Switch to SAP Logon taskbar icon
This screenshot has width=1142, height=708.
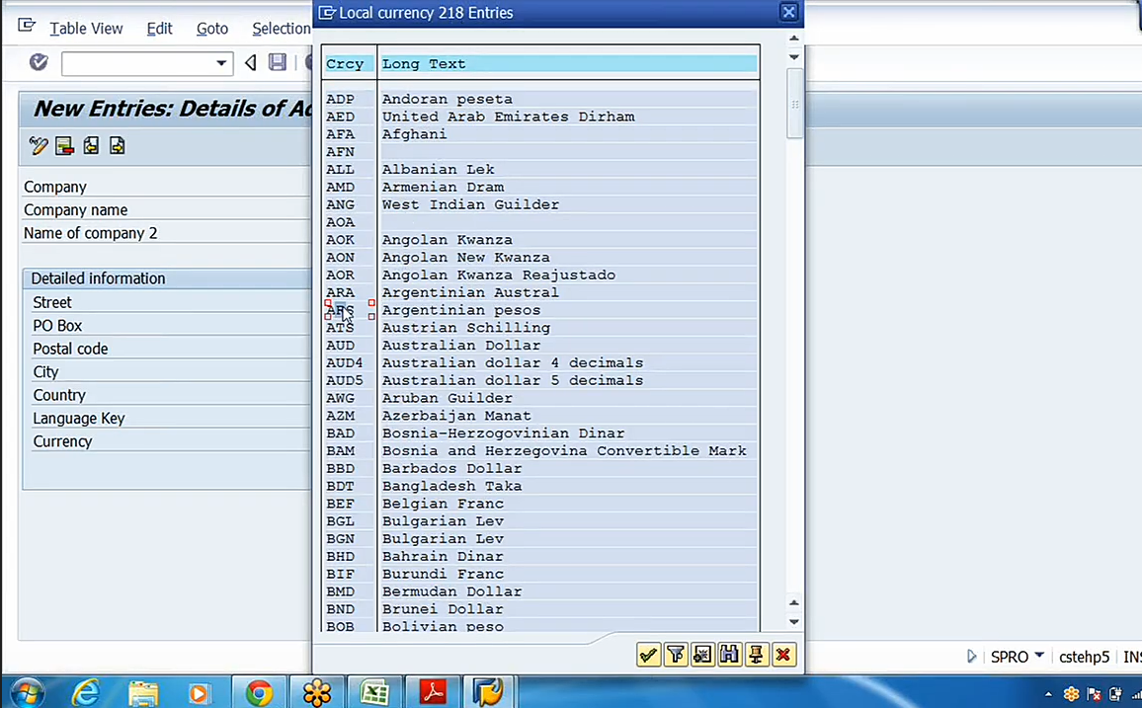pyautogui.click(x=488, y=693)
